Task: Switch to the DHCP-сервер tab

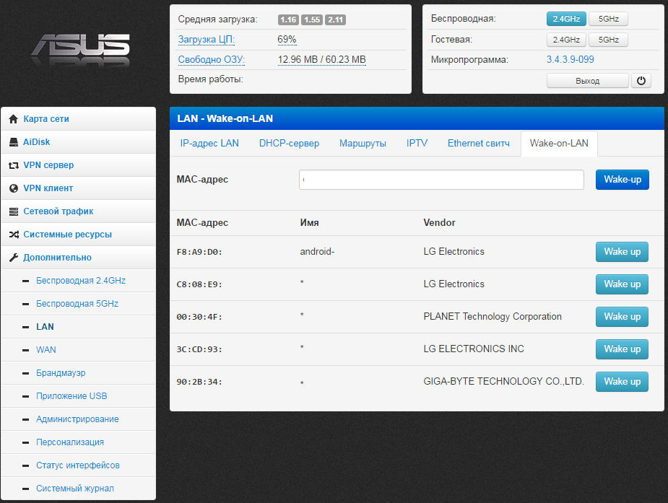Action: (289, 144)
